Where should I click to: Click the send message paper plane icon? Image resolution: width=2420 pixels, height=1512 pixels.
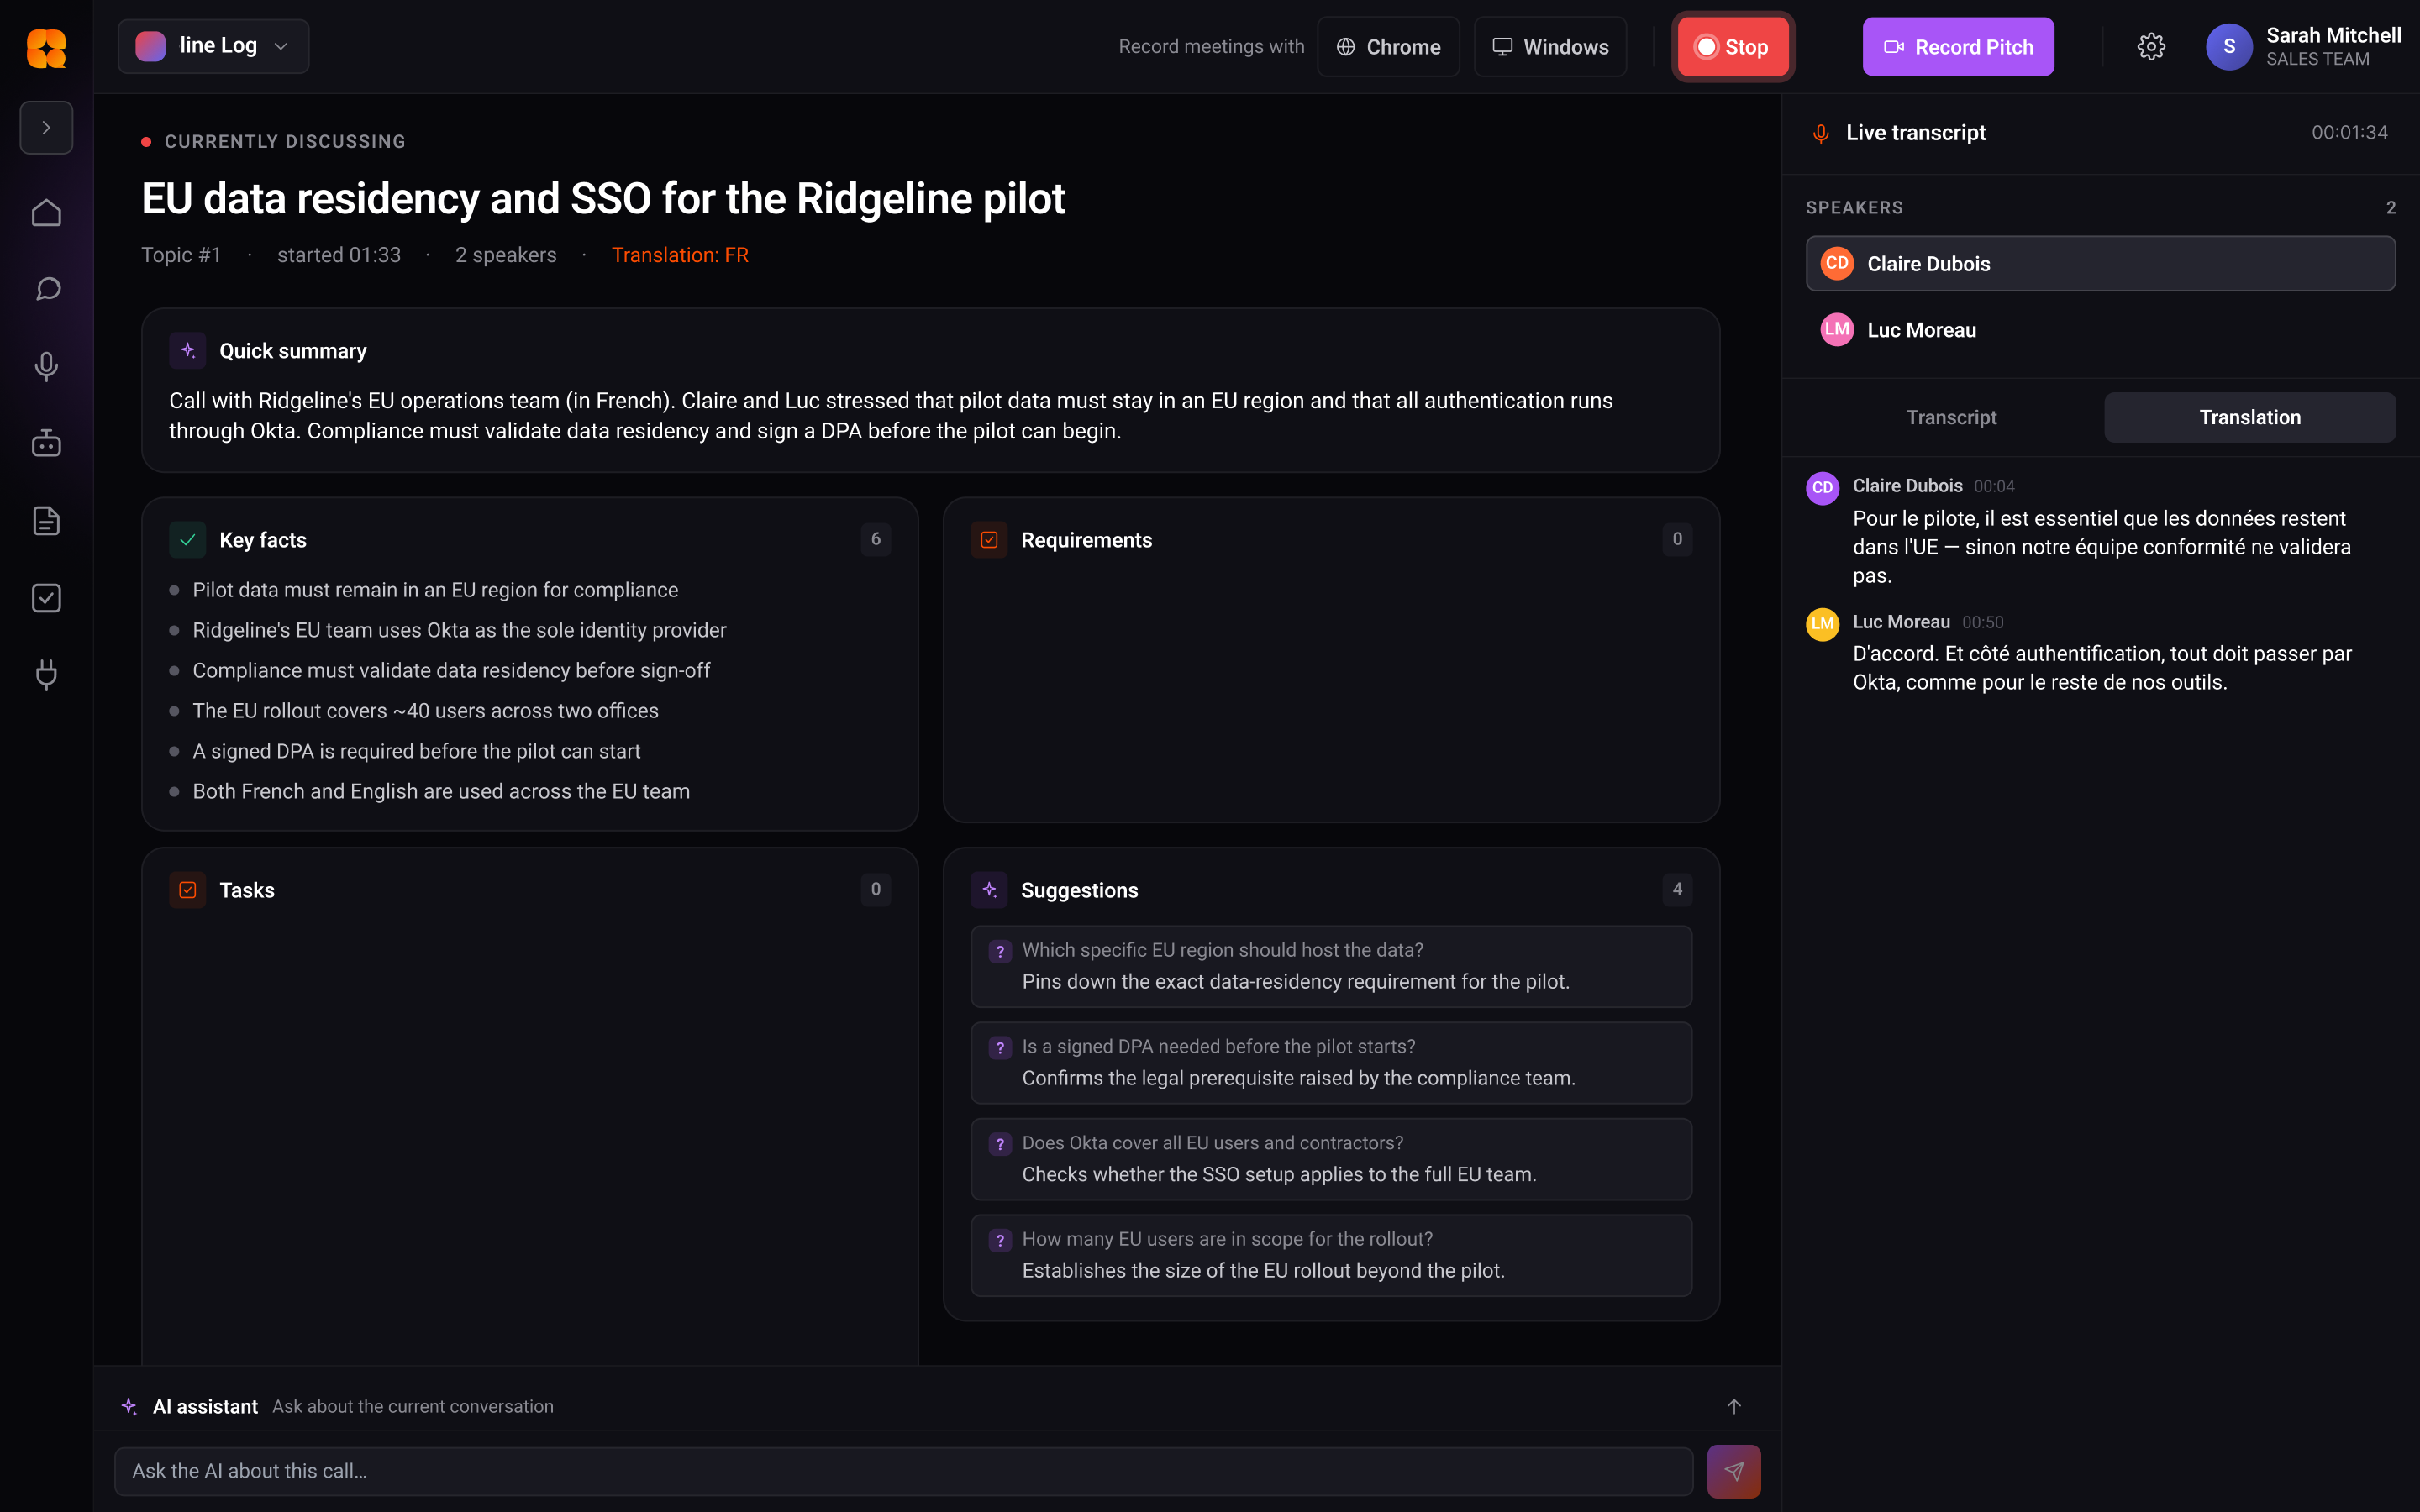pyautogui.click(x=1733, y=1471)
